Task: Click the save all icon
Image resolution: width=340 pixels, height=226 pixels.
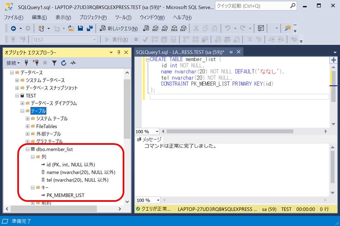Action: click(x=90, y=28)
